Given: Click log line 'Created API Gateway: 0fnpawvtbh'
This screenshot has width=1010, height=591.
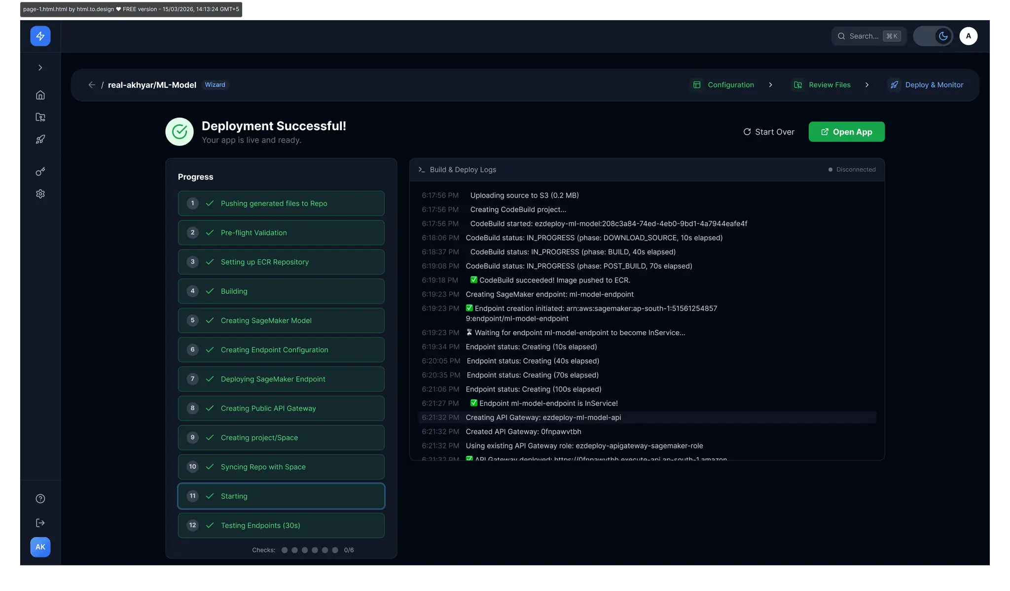Looking at the screenshot, I should tap(523, 432).
